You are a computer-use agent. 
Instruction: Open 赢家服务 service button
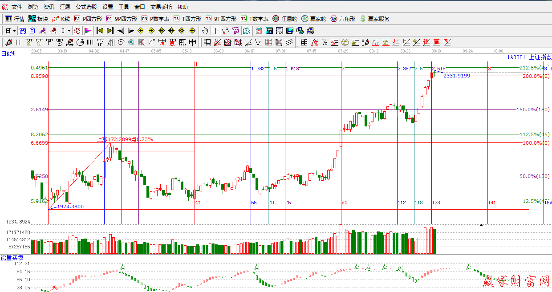point(374,19)
